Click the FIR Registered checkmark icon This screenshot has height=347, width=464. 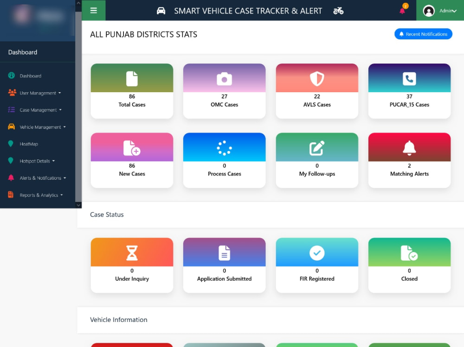pyautogui.click(x=317, y=253)
